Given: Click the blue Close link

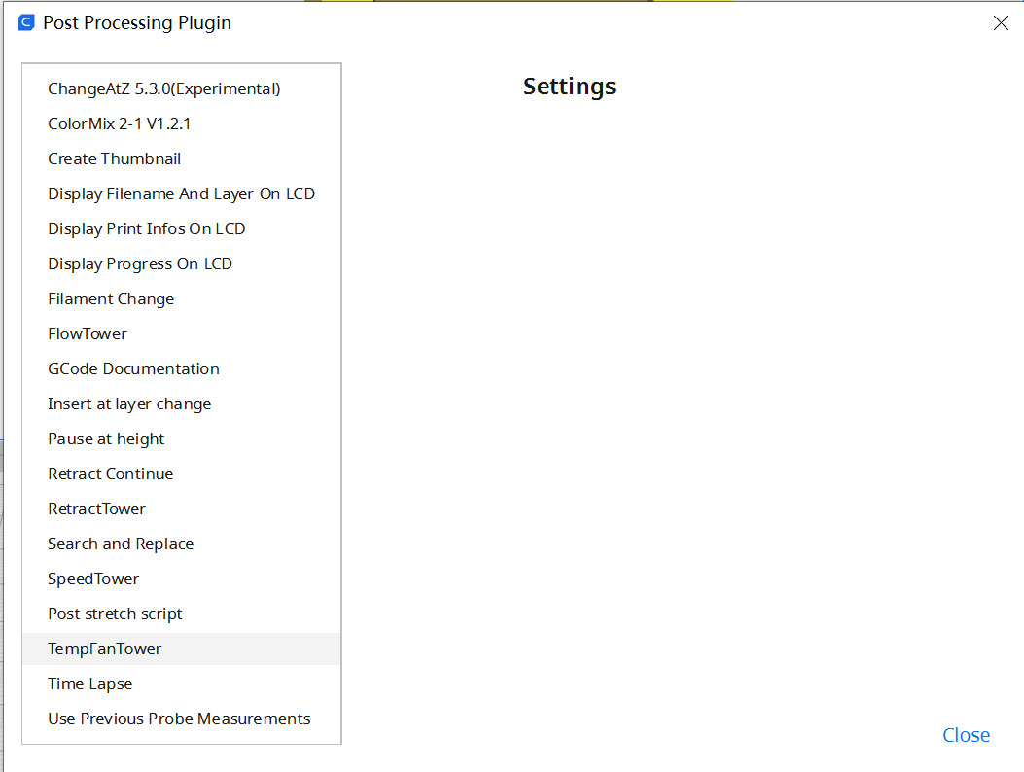Looking at the screenshot, I should click(966, 735).
